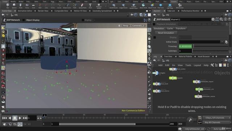Select the Font shelf tool
The width and height of the screenshot is (232, 131).
click(90, 6)
